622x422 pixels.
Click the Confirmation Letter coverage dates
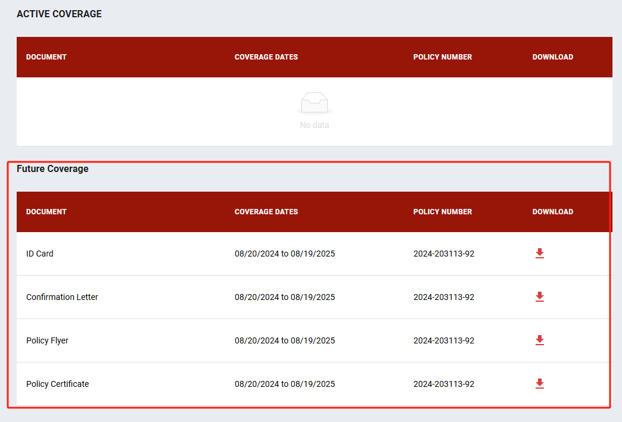coord(285,297)
